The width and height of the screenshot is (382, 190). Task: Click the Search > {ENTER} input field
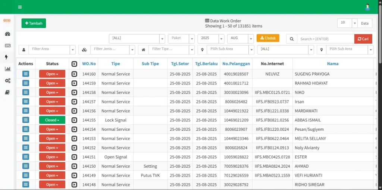[325, 39]
